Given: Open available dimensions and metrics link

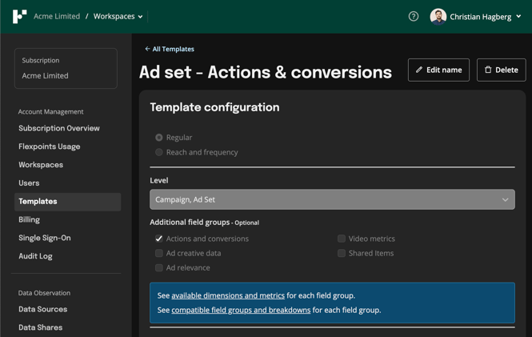Looking at the screenshot, I should tap(228, 295).
